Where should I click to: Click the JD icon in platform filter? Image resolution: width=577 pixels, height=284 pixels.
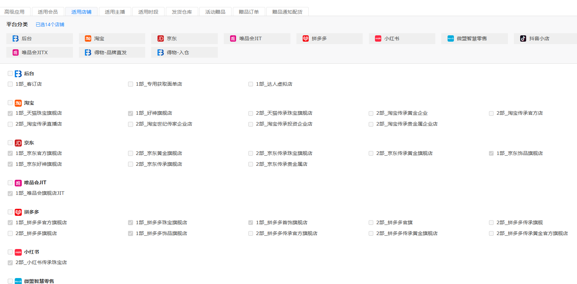pyautogui.click(x=161, y=38)
